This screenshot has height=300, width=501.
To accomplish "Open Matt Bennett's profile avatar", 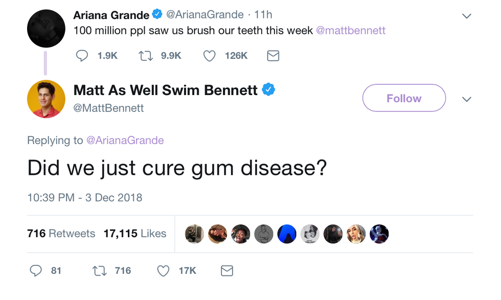I will 46,99.
